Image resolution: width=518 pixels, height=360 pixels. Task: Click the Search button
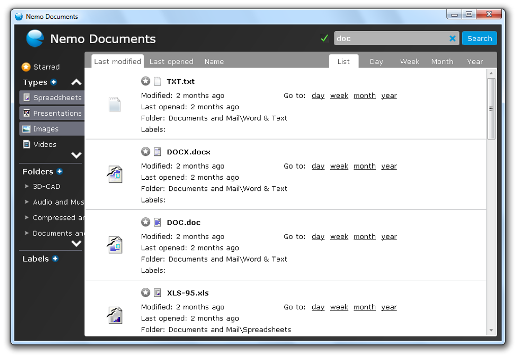[x=479, y=38]
